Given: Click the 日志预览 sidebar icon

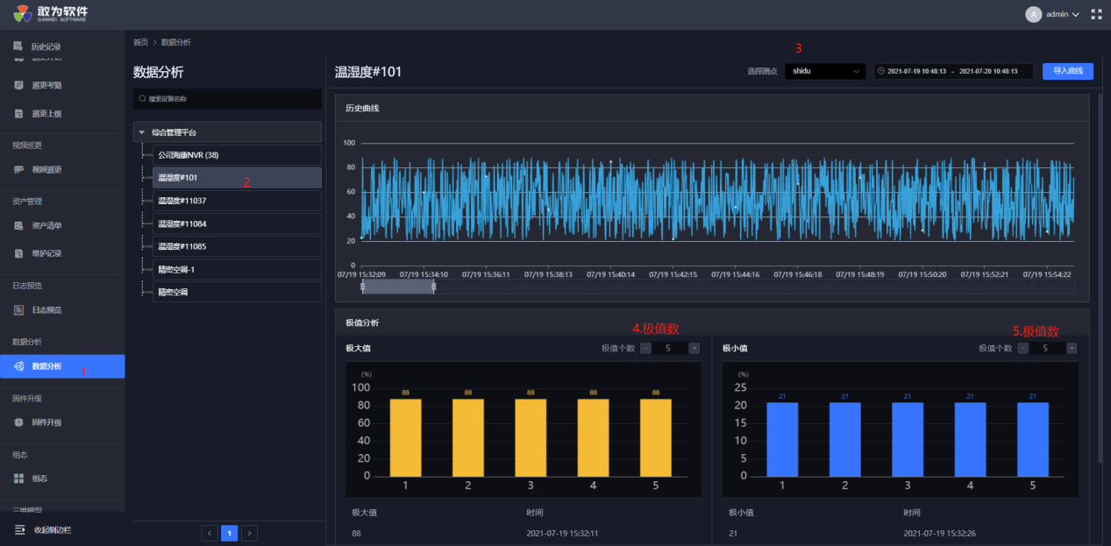Looking at the screenshot, I should tap(18, 310).
